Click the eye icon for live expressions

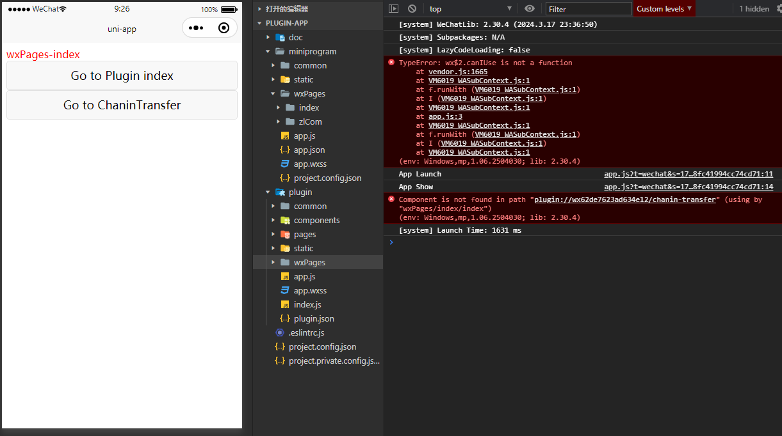coord(529,8)
